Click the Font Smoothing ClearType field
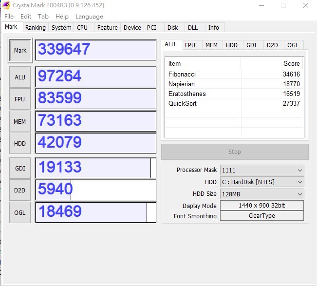The width and height of the screenshot is (317, 286). tap(261, 216)
